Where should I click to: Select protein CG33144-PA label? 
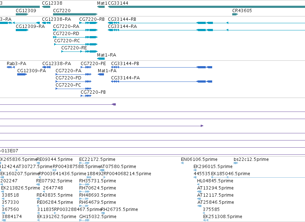pyautogui.click(x=125, y=78)
